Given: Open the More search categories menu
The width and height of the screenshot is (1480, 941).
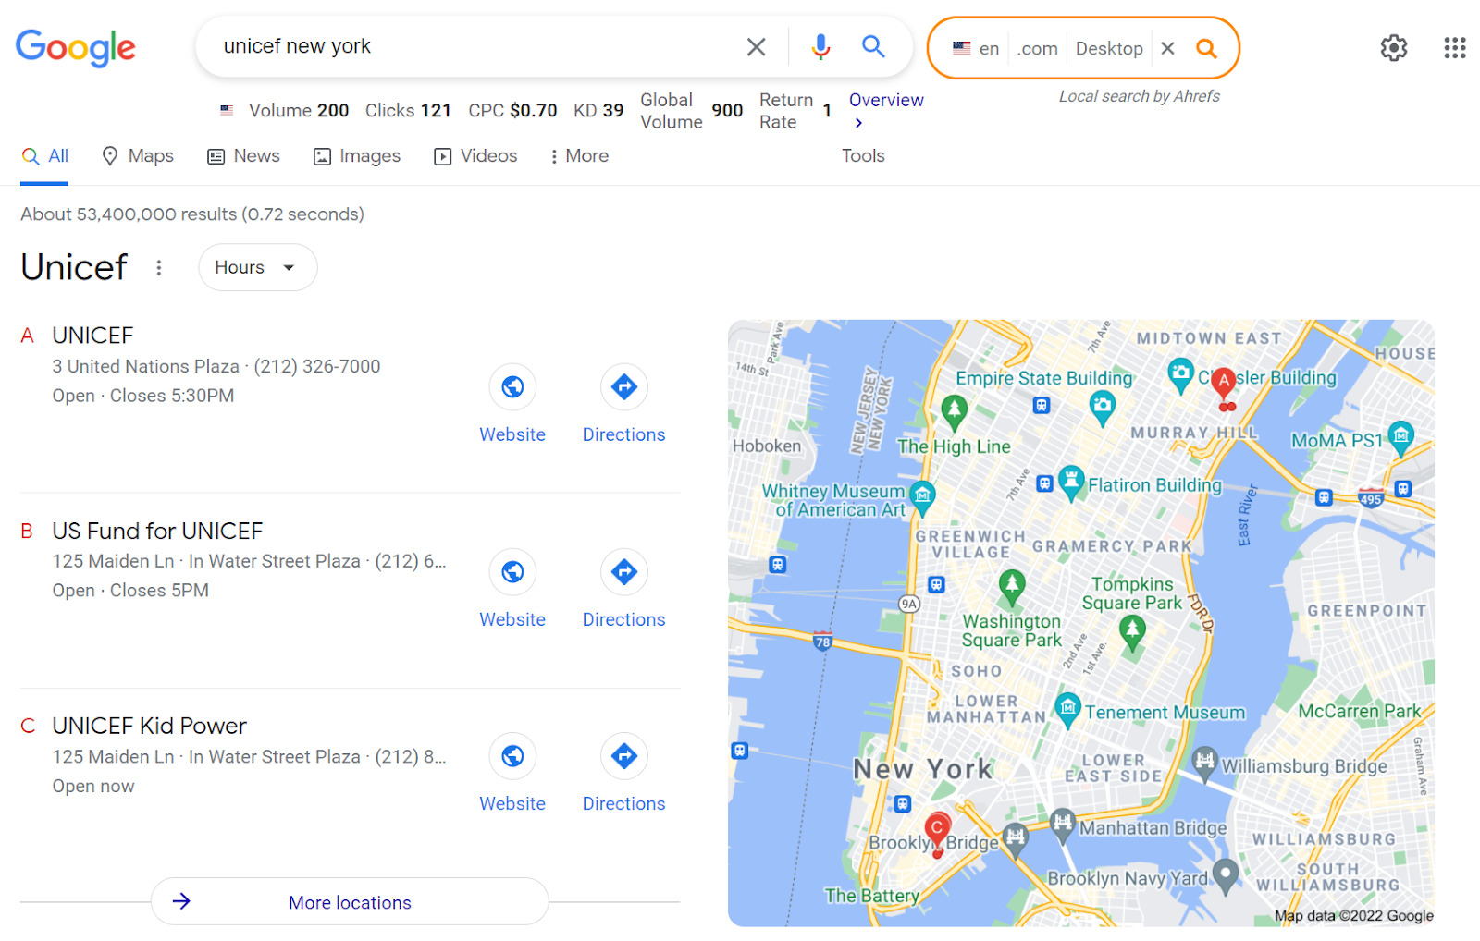Looking at the screenshot, I should click(579, 156).
